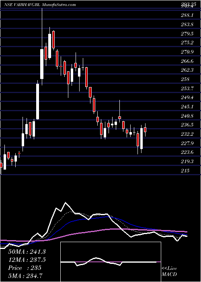Click the 236.5 price axis label
This screenshot has width=201, height=282.
(x=187, y=125)
